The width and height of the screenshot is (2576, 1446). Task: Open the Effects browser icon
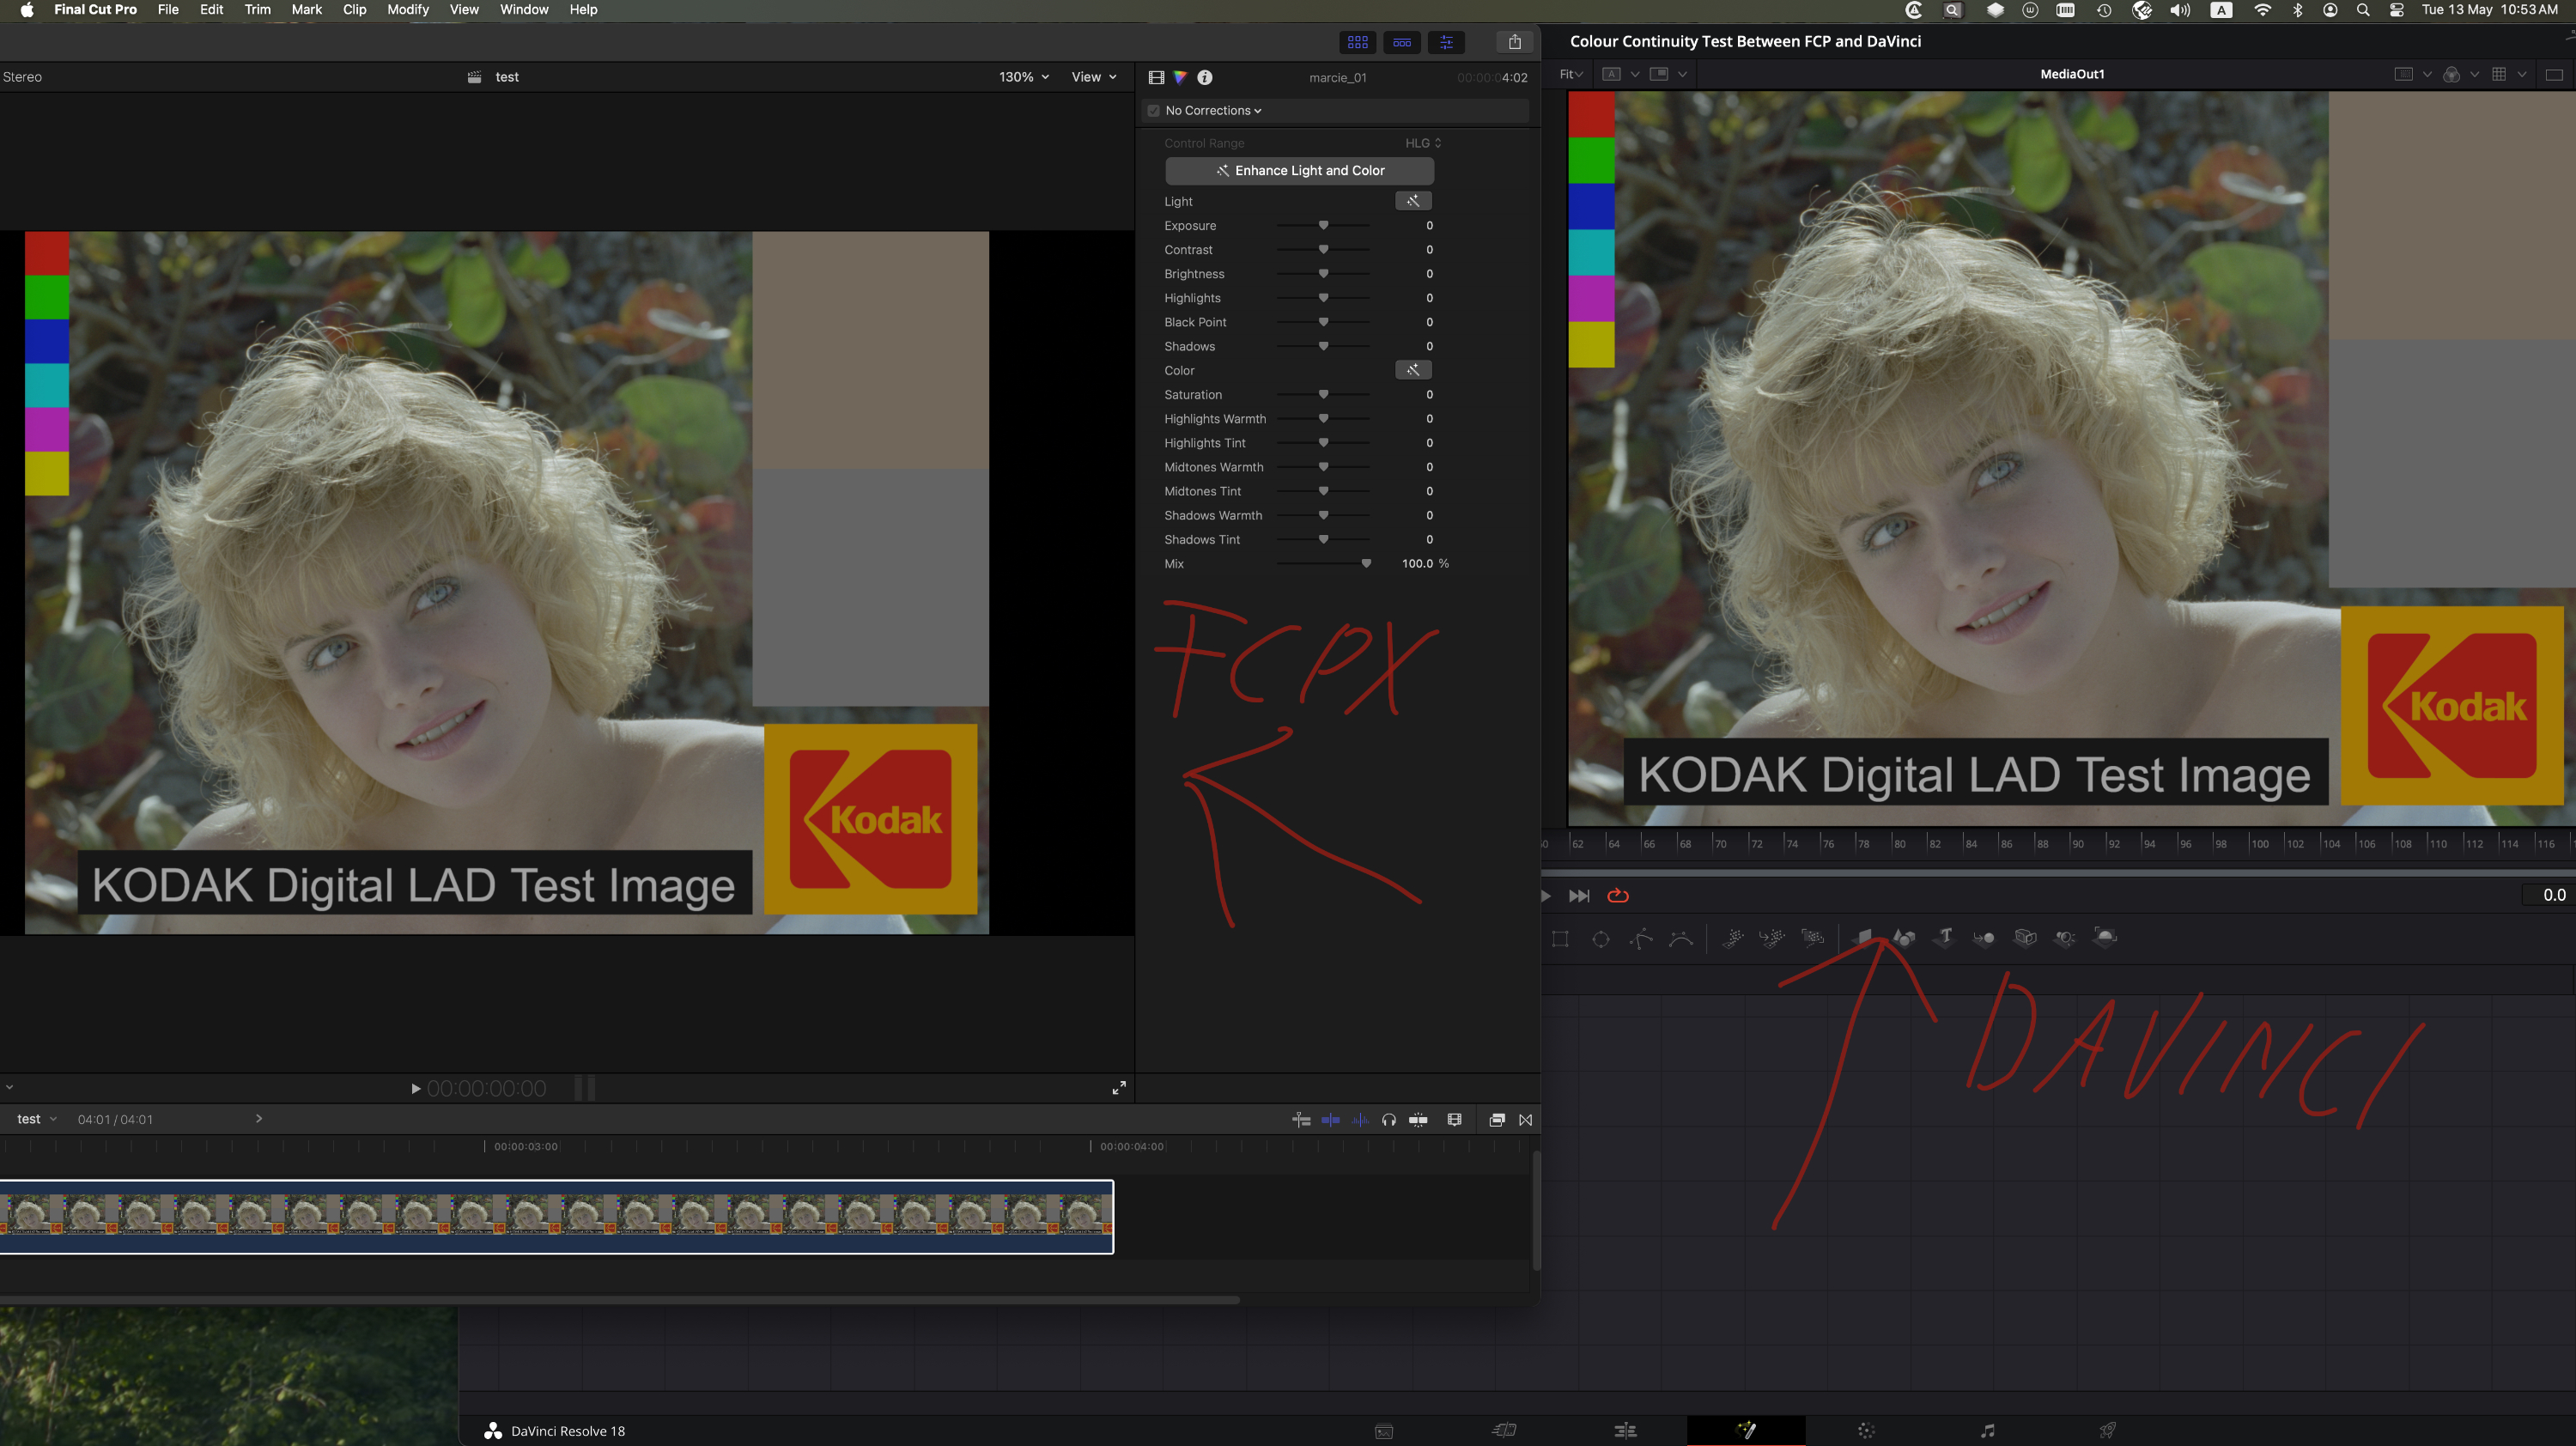click(1497, 1120)
